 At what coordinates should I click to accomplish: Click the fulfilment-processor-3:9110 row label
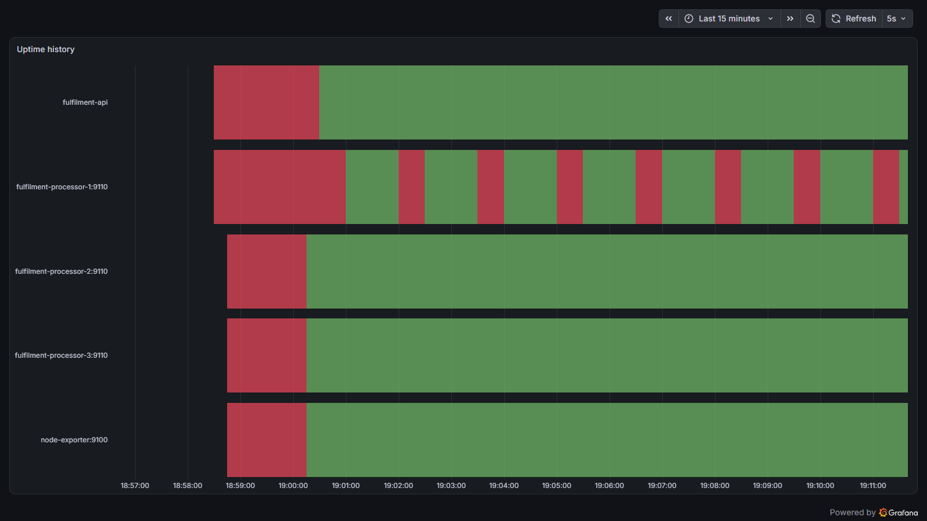[61, 355]
